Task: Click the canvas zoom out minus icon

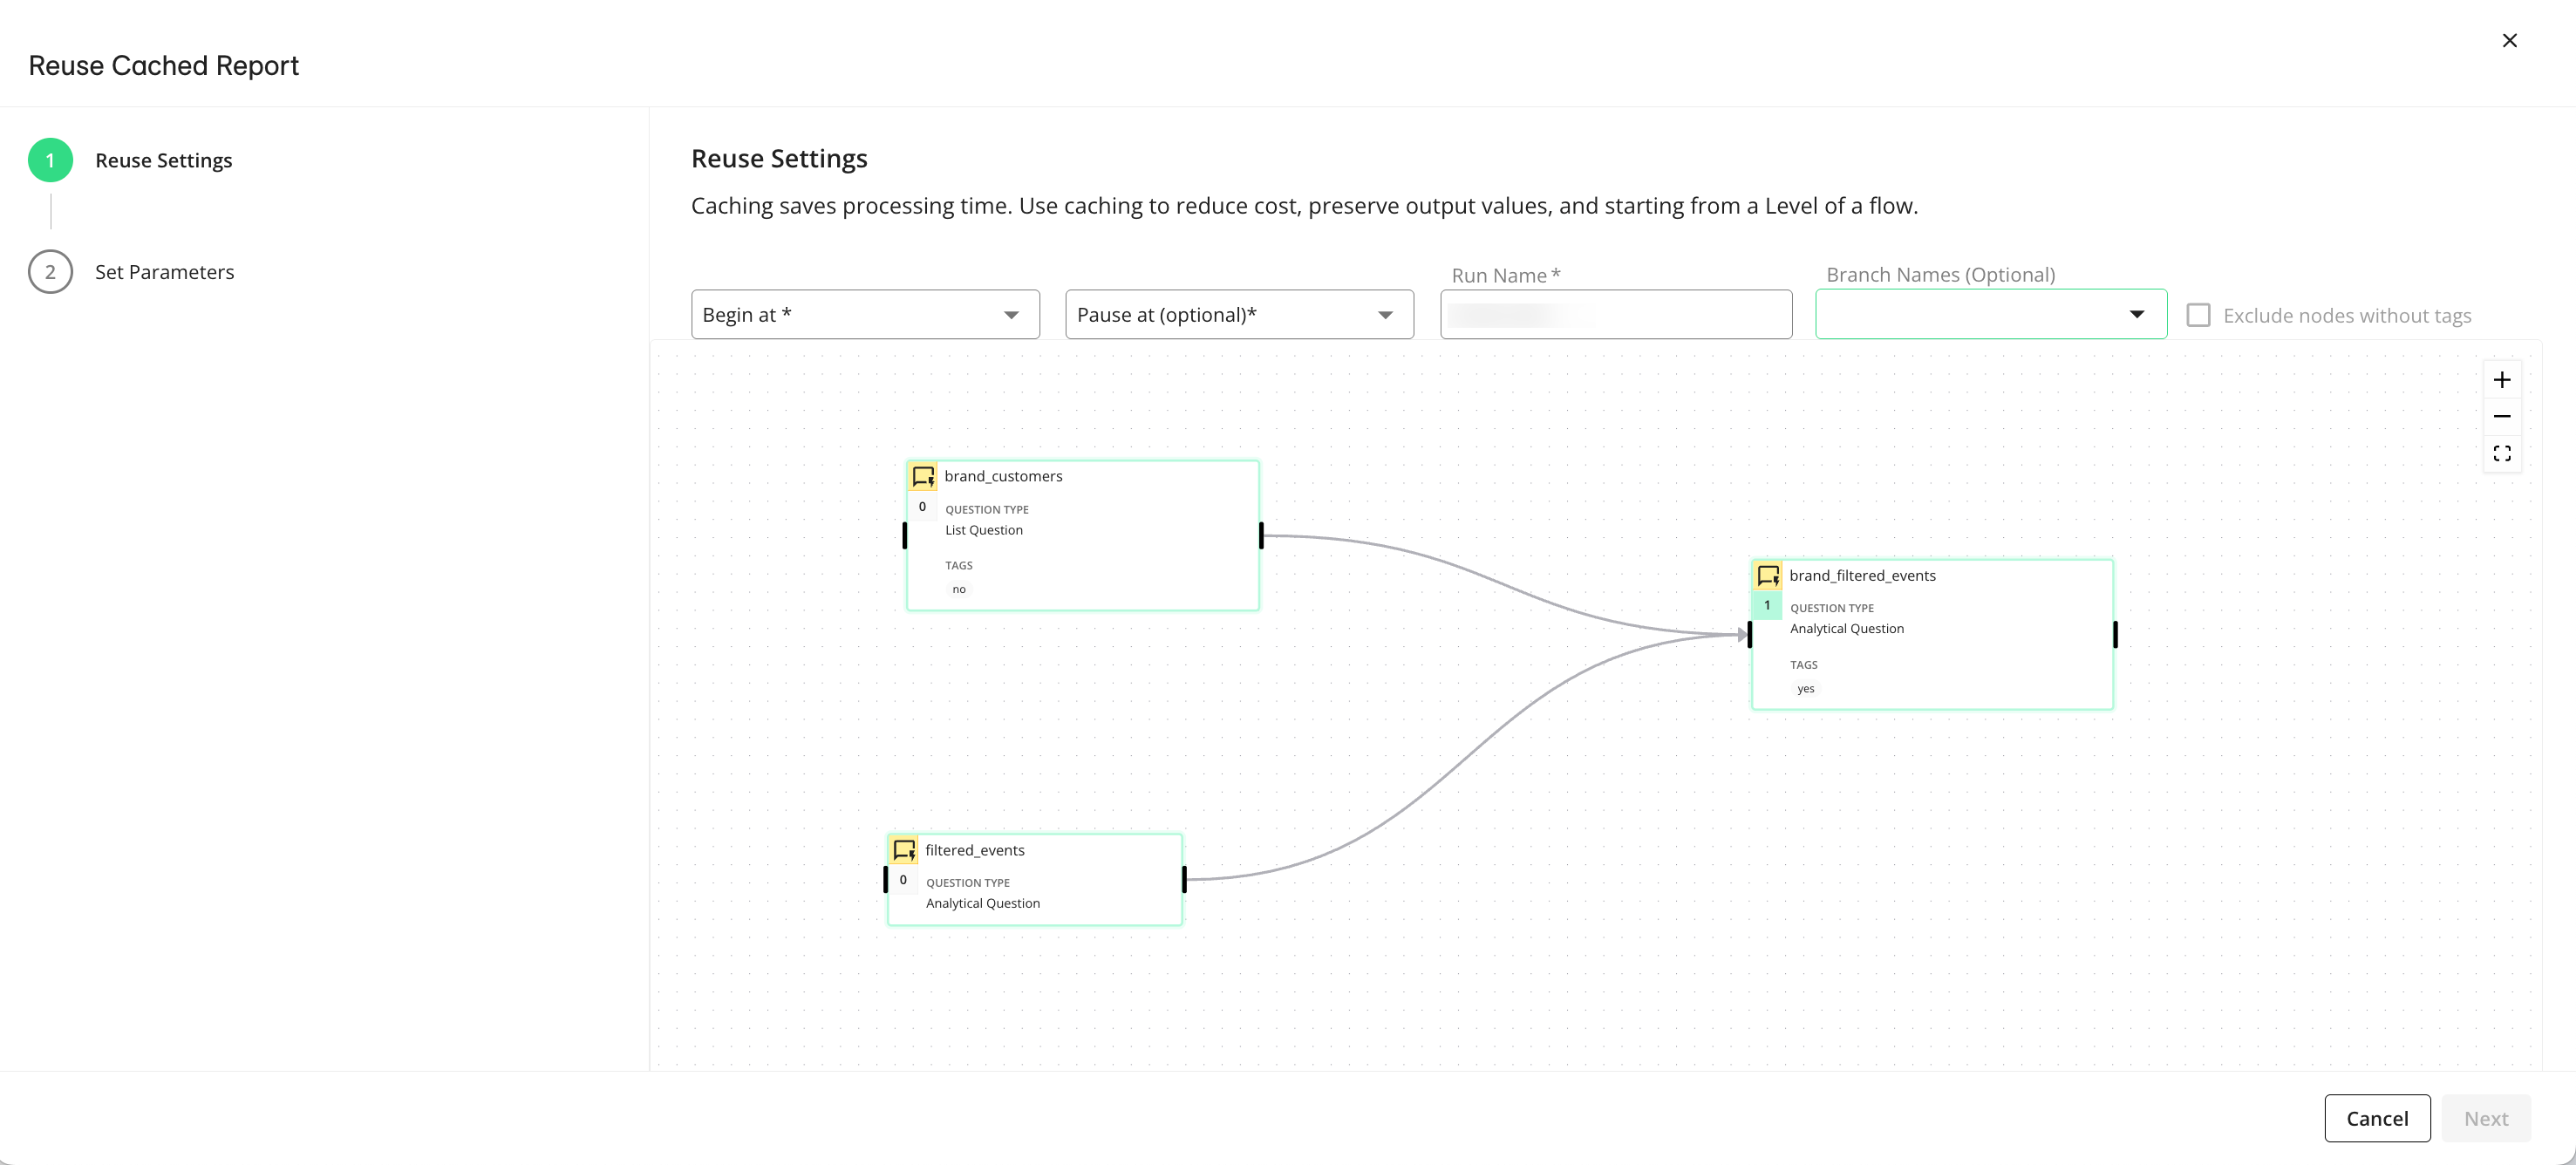Action: (2501, 416)
